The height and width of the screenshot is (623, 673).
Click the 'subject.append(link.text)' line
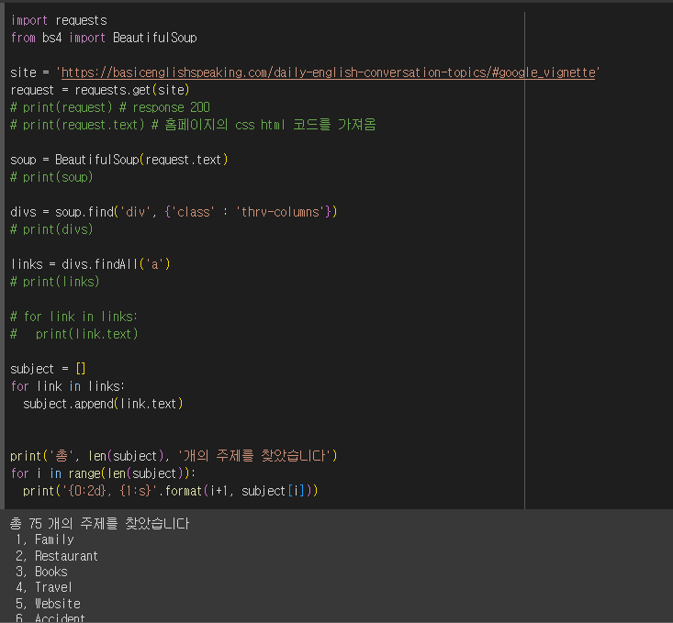[x=103, y=404]
